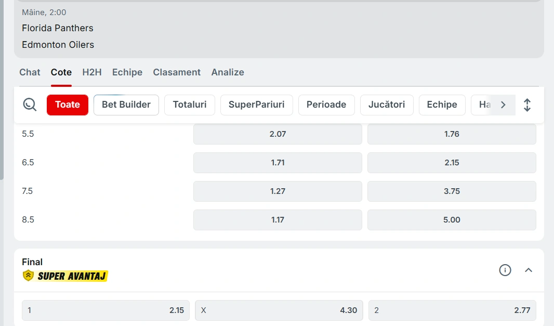Select the Bet Builder filter
554x326 pixels.
click(126, 105)
